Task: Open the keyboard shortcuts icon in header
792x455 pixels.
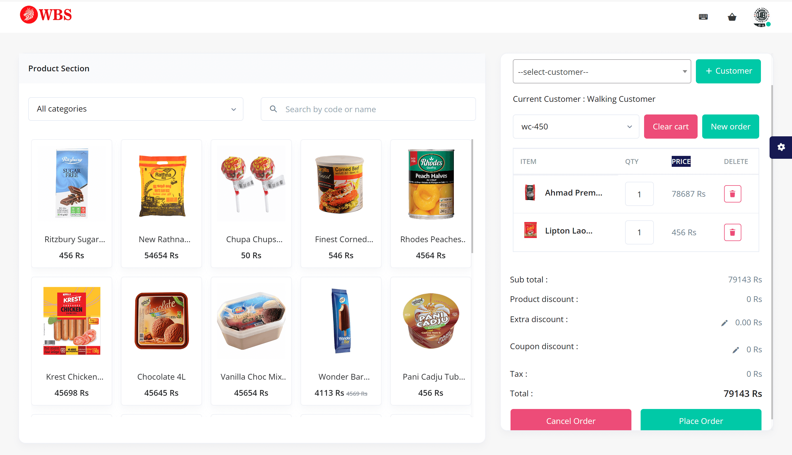Action: (703, 17)
